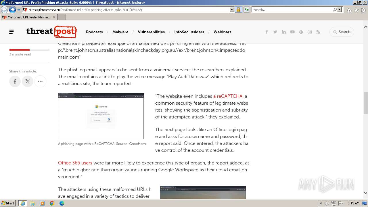Share this article on X
This screenshot has width=368, height=207.
(28, 81)
